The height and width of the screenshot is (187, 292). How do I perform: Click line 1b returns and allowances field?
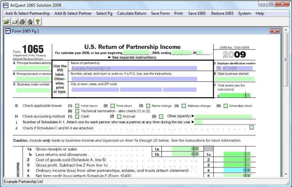point(185,154)
